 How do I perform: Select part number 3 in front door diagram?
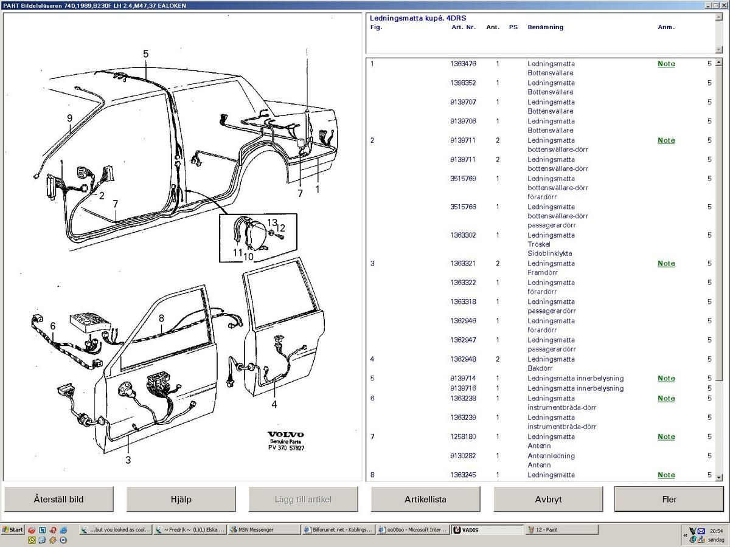coord(128,460)
